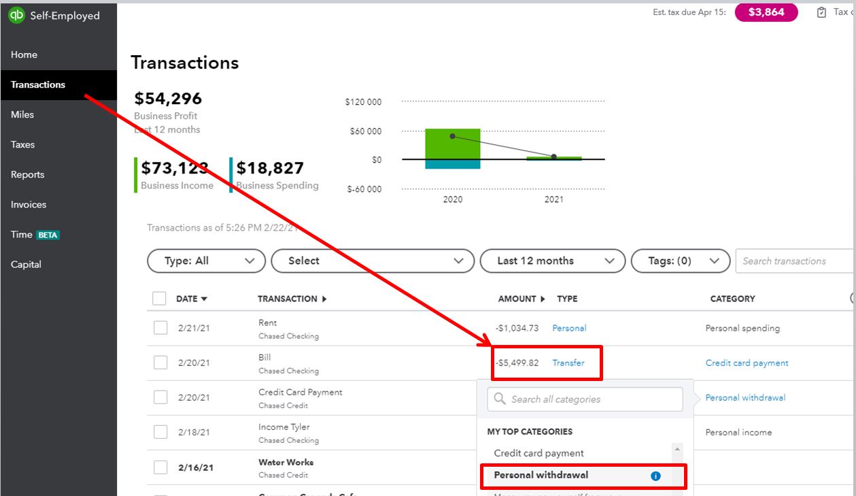Check the 2/21/21 Rent transaction checkbox
The height and width of the screenshot is (496, 856).
pos(160,328)
